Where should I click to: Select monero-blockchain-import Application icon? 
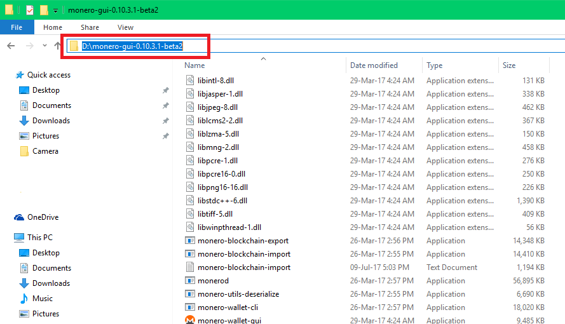190,254
